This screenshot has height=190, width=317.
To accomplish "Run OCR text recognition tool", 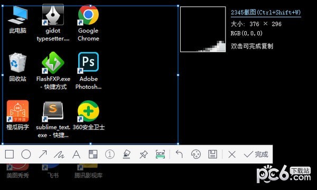I will coord(160,155).
